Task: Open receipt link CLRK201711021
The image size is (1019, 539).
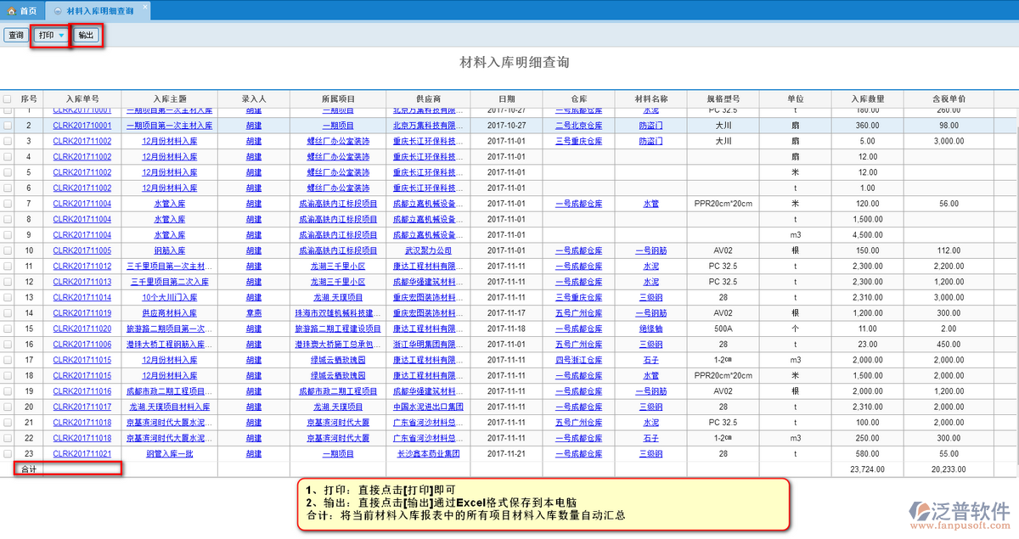Action: click(x=82, y=454)
